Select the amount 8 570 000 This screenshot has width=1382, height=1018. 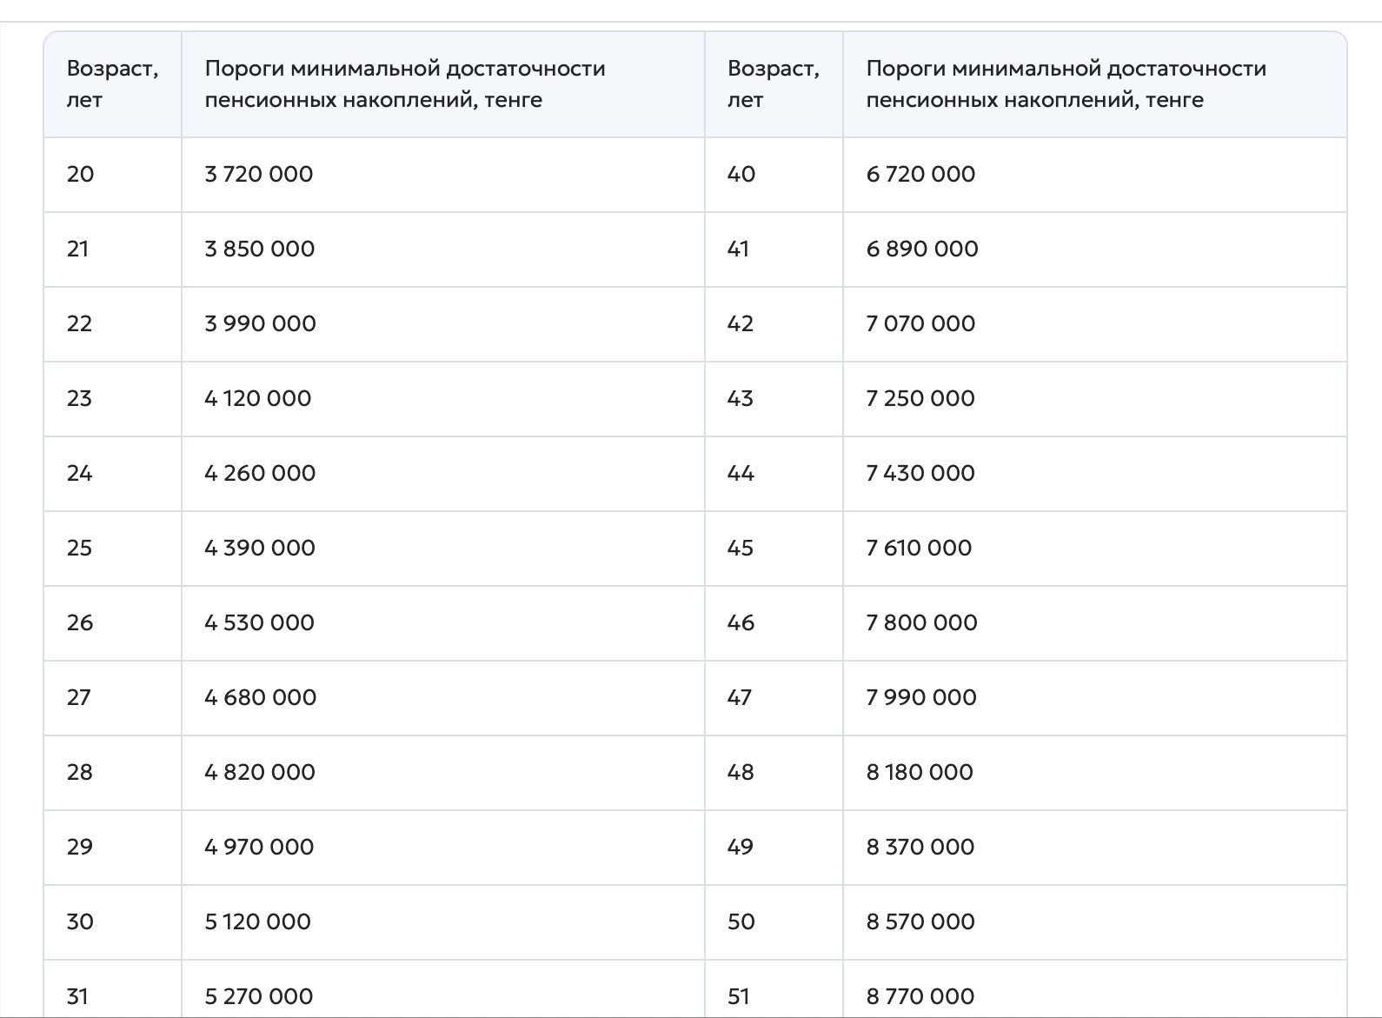920,922
